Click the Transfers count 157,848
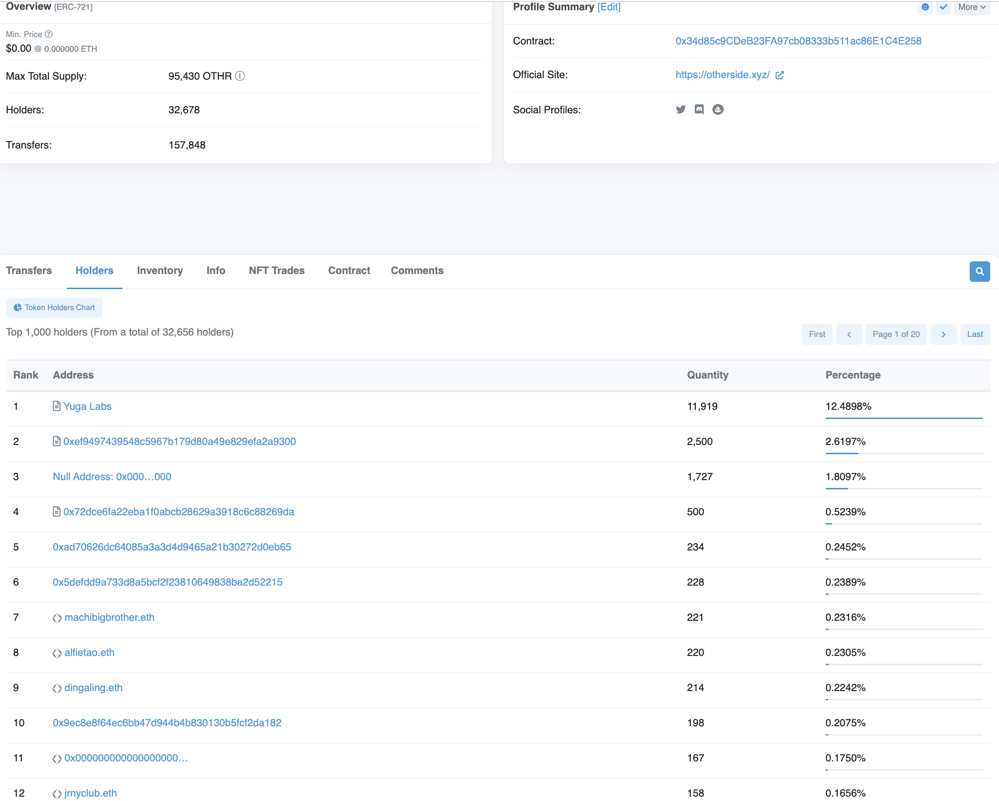This screenshot has height=801, width=999. tap(187, 145)
